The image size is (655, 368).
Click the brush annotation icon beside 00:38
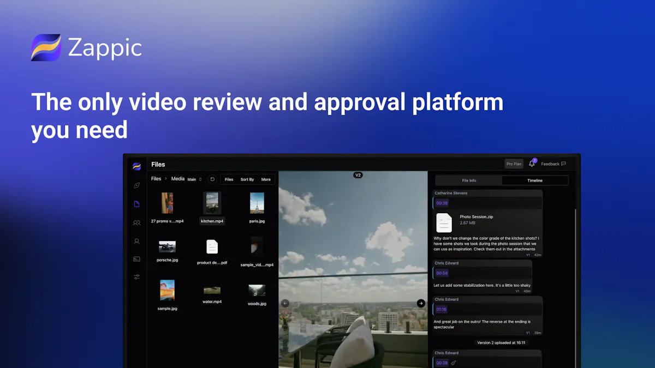[453, 363]
